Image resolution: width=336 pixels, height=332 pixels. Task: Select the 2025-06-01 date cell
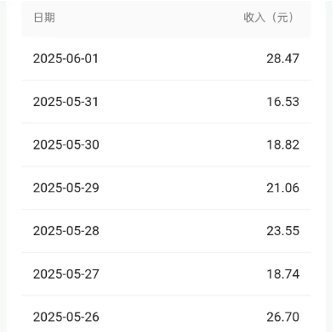[x=65, y=59]
